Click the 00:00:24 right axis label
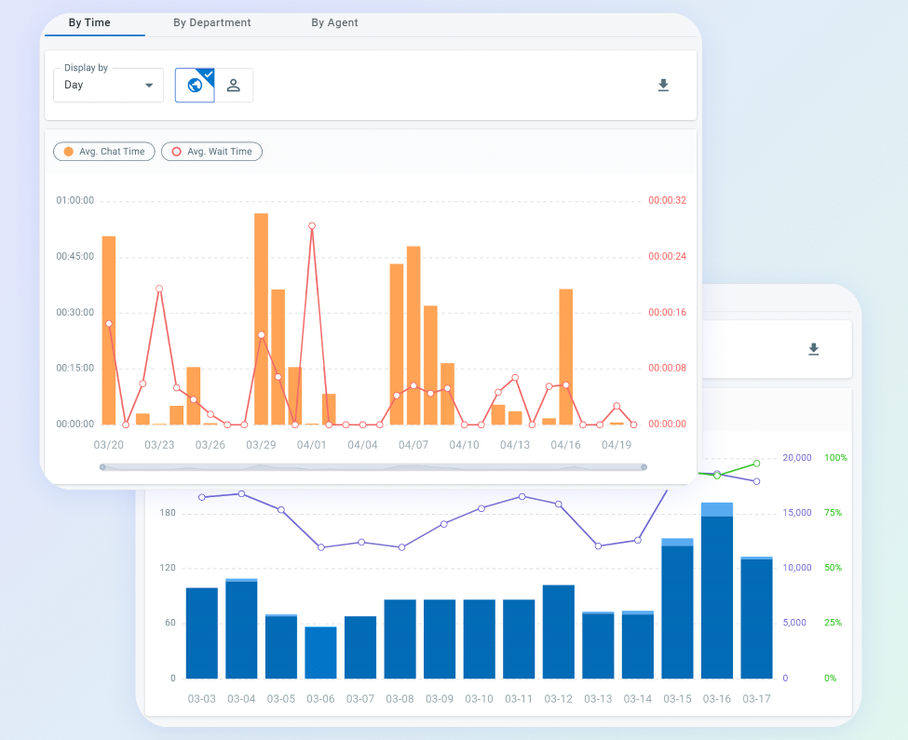 [x=667, y=256]
